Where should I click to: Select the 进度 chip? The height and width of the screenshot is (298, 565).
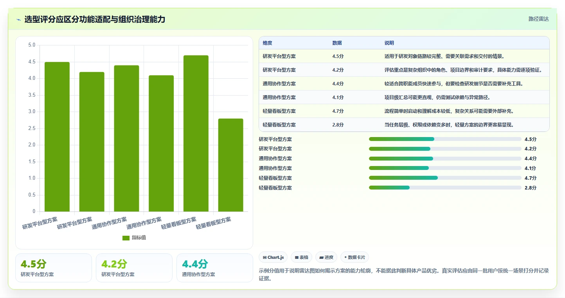326,257
